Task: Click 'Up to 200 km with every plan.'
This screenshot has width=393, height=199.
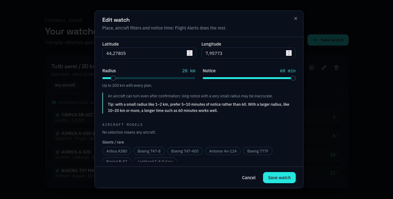Action: 127,85
